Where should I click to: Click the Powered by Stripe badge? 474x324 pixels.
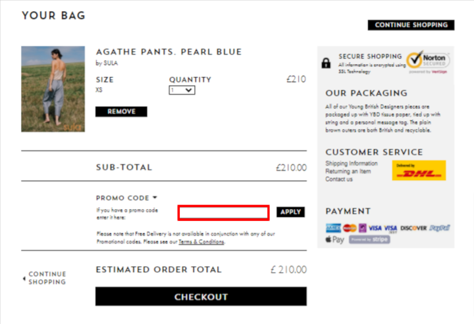(369, 239)
